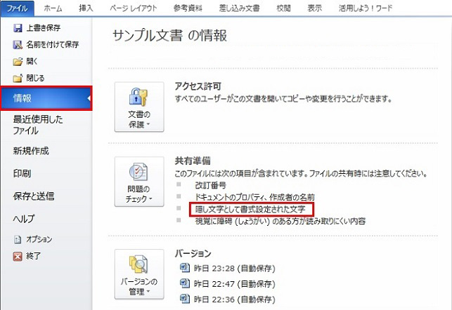Switch to the ホーム tab
This screenshot has width=452, height=310.
pyautogui.click(x=53, y=8)
